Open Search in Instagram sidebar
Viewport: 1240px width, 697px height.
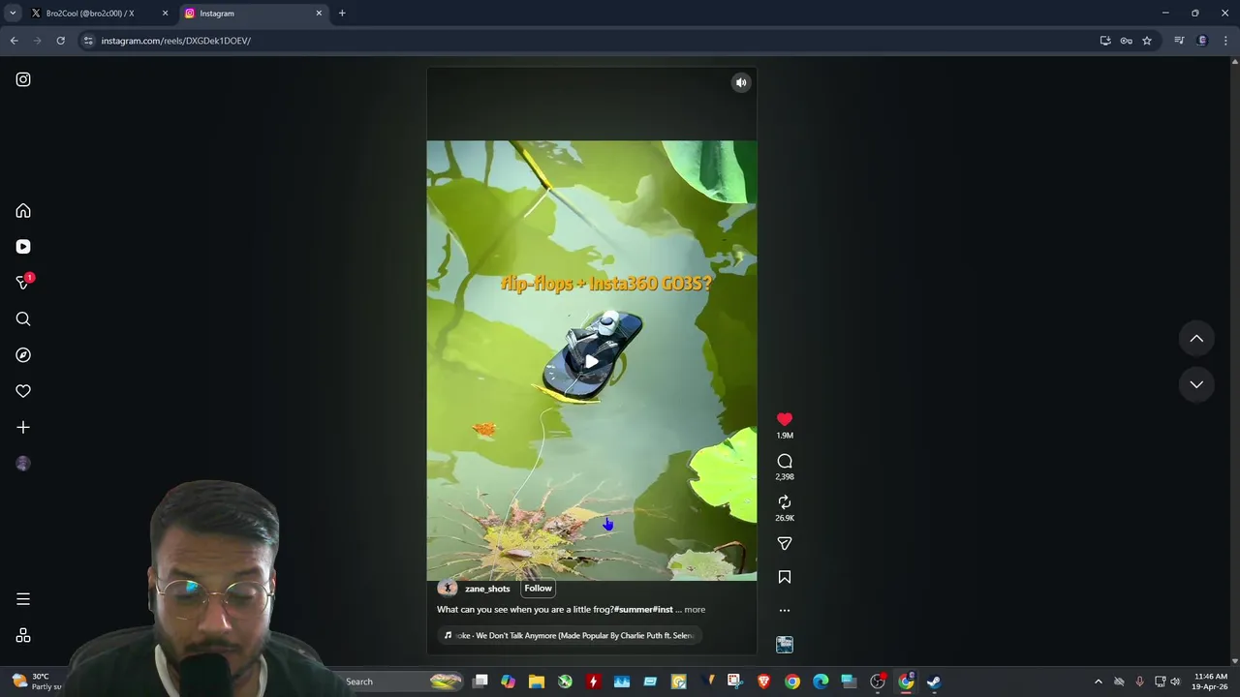click(23, 319)
